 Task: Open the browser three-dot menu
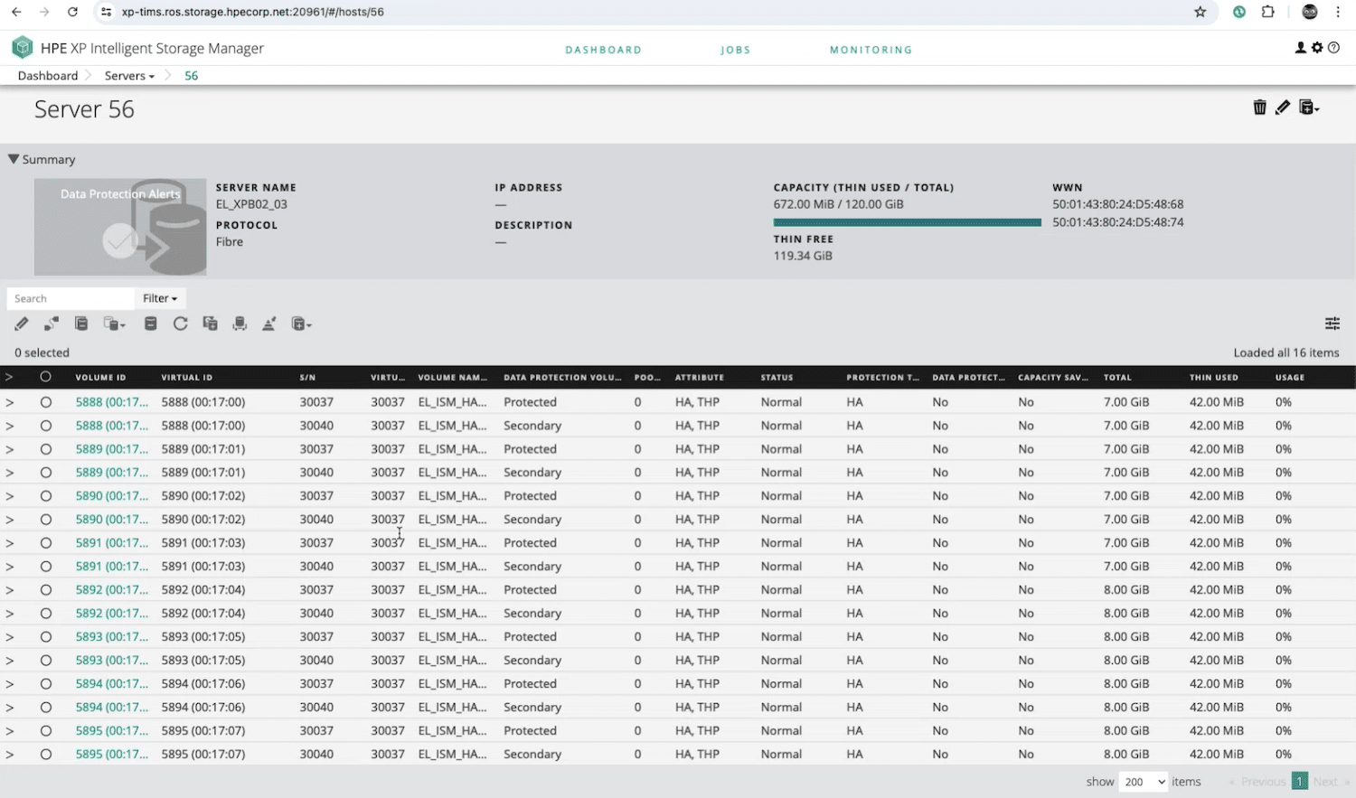click(1338, 12)
